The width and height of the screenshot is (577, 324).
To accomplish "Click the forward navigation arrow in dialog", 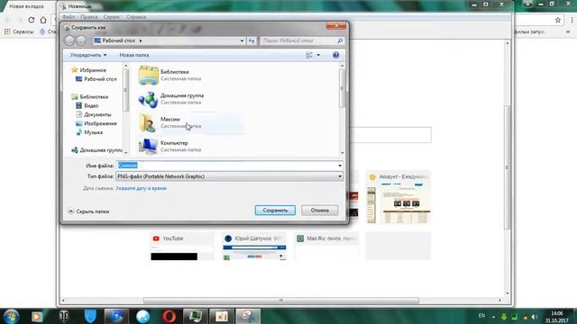I will [x=81, y=40].
